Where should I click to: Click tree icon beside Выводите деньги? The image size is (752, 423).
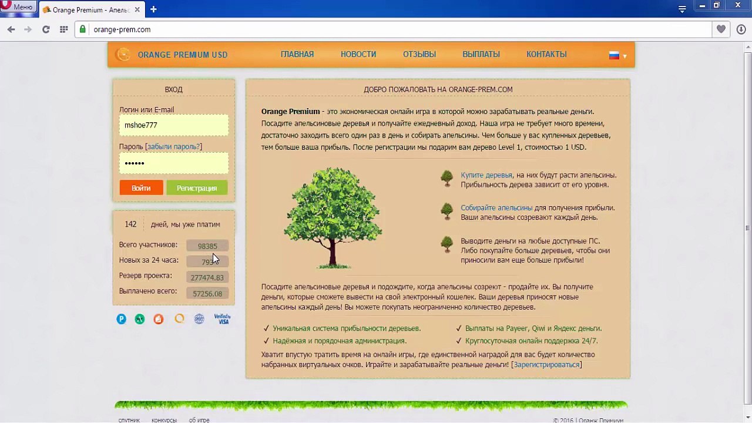447,245
